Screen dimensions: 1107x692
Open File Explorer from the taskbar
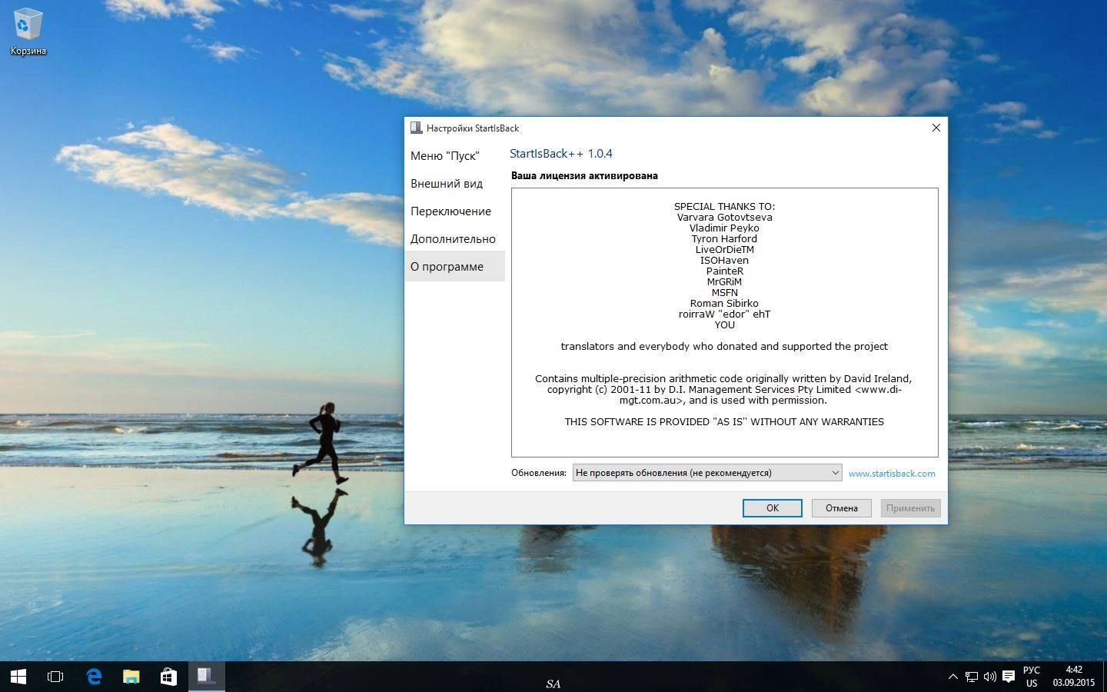(131, 677)
